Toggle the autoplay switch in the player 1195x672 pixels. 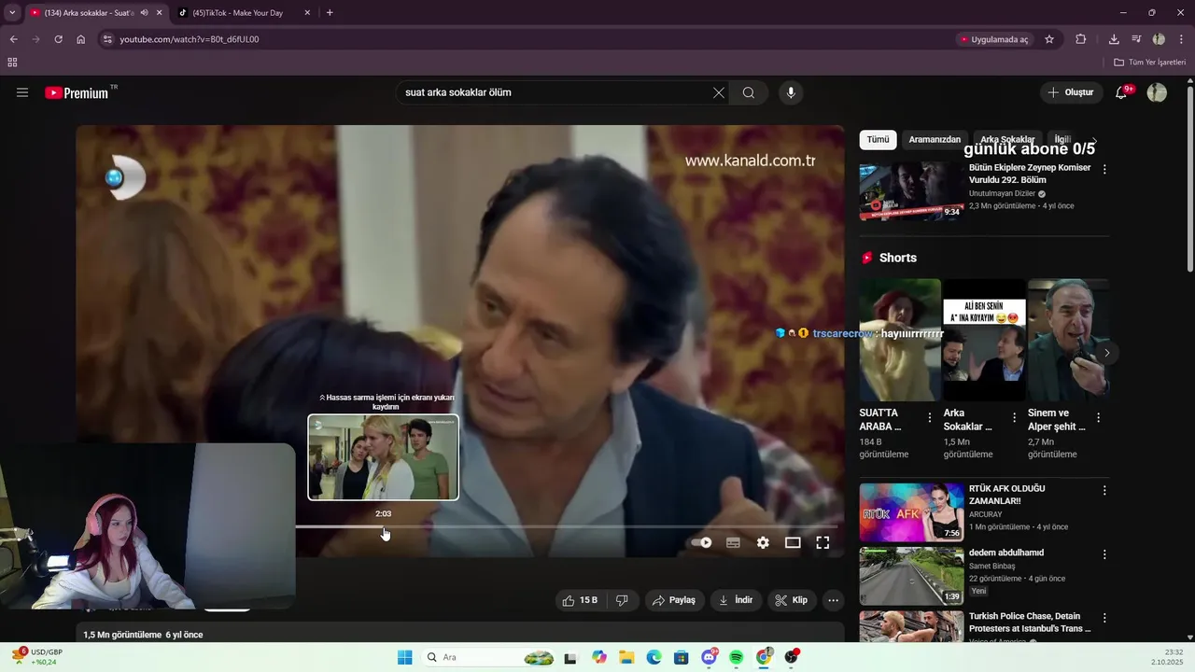(701, 542)
